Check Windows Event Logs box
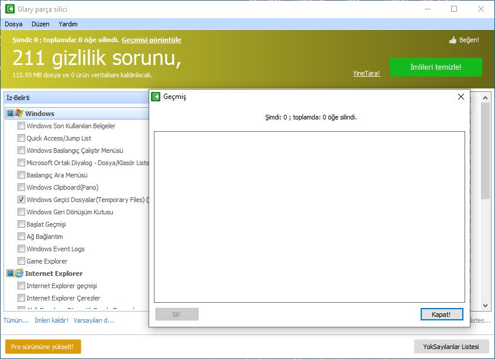The image size is (495, 359). point(21,249)
